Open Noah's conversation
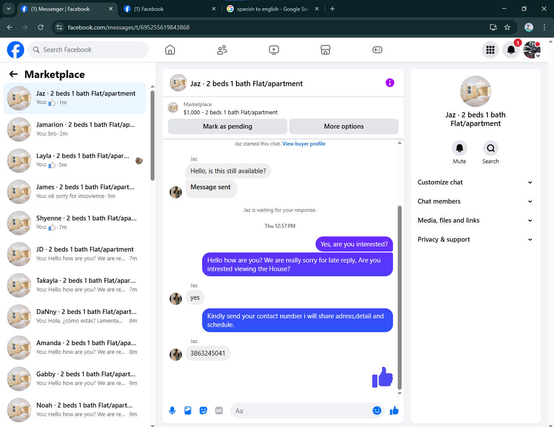The image size is (554, 427). [74, 410]
